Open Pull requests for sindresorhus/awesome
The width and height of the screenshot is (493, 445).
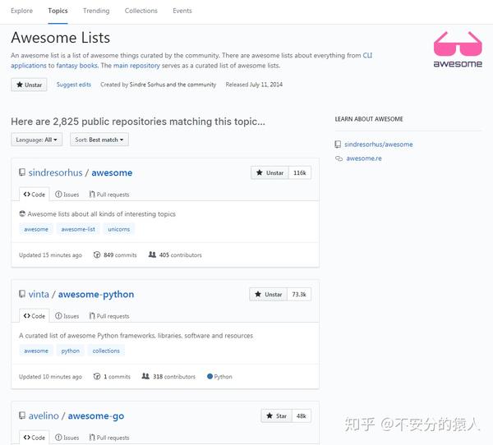tap(109, 195)
